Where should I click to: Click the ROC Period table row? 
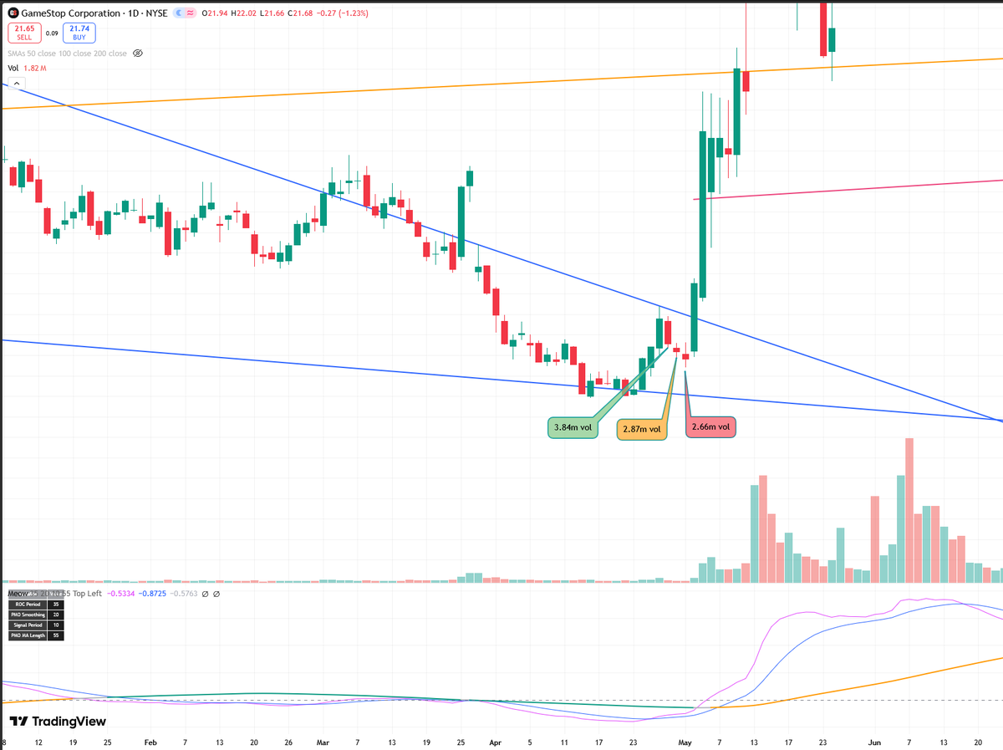coord(34,604)
